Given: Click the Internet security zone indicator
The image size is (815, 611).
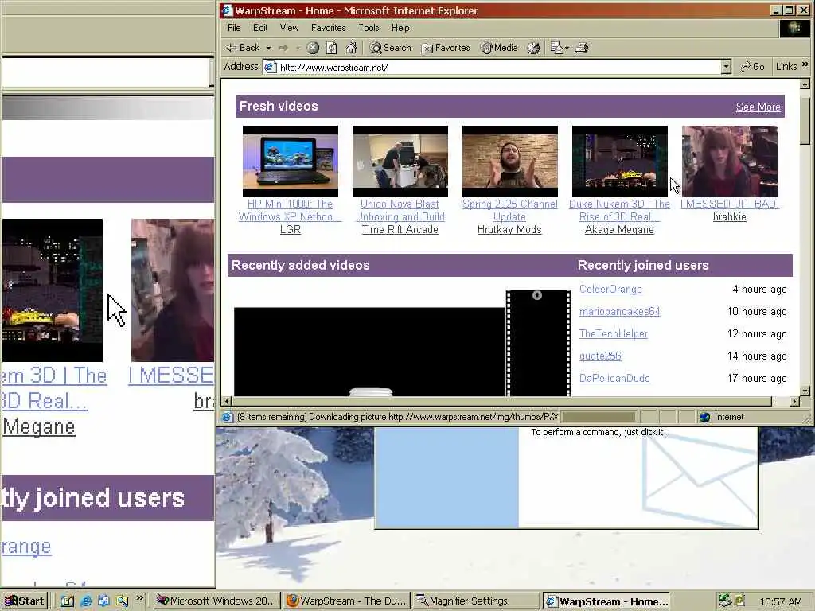Looking at the screenshot, I should click(x=723, y=417).
